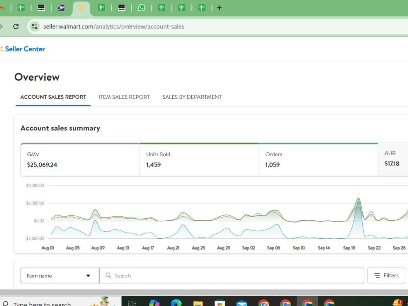This screenshot has width=408, height=306.
Task: Open the Mail app from the taskbar
Action: tap(242, 304)
